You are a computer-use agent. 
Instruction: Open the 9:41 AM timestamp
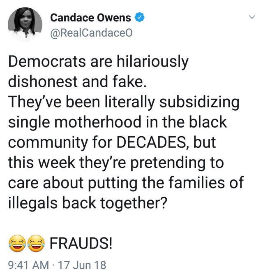[x=28, y=265]
